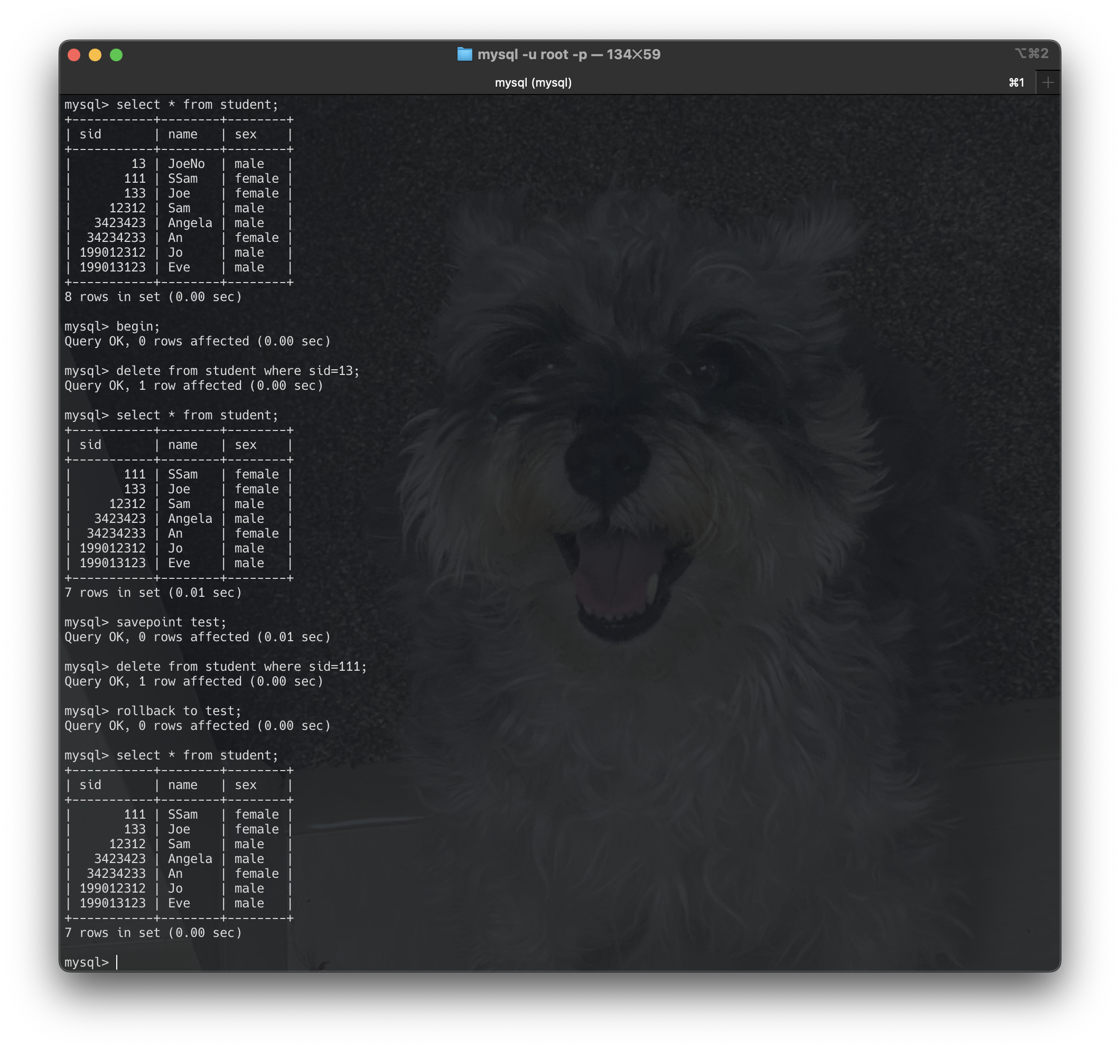Click the sid column header in the first table
This screenshot has height=1050, width=1120.
click(x=91, y=134)
